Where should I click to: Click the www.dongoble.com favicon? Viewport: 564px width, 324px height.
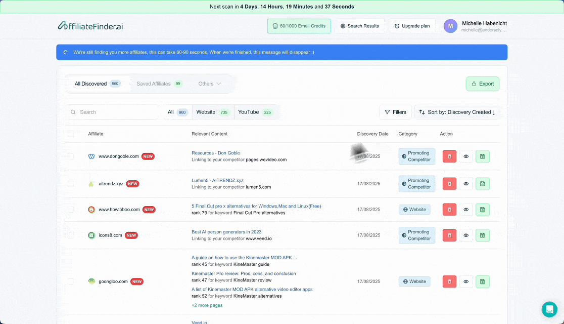pyautogui.click(x=91, y=156)
